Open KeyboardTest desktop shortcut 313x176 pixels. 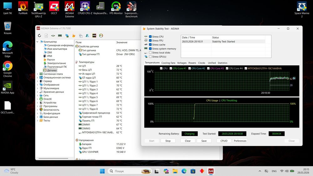click(x=100, y=8)
